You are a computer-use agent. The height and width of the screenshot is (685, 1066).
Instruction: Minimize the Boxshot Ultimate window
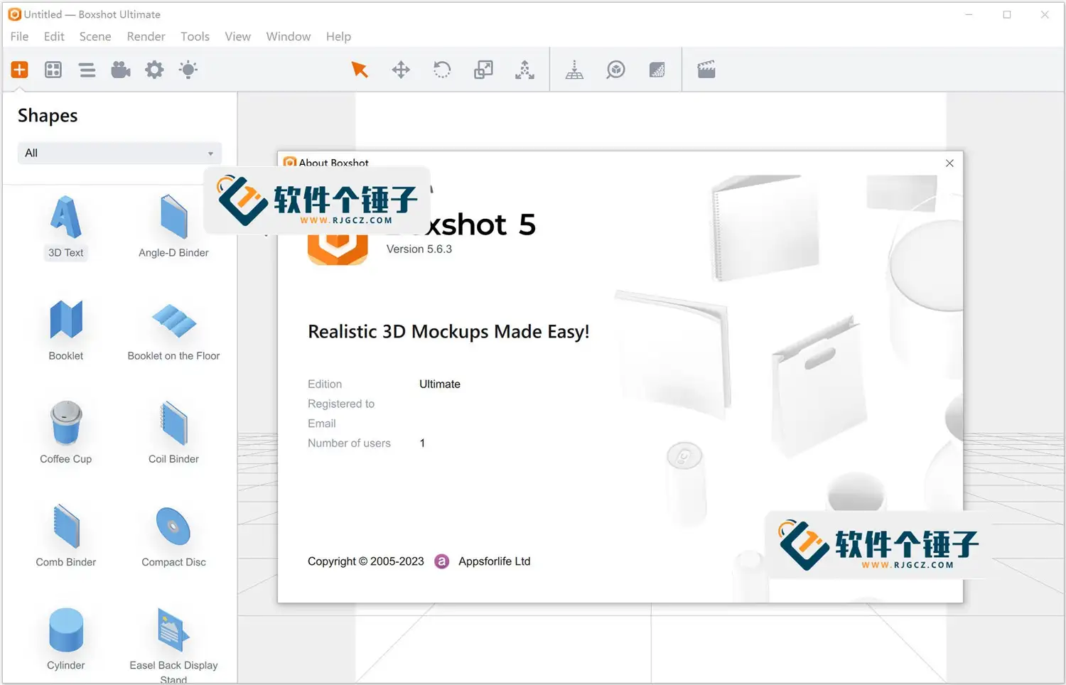(x=969, y=14)
